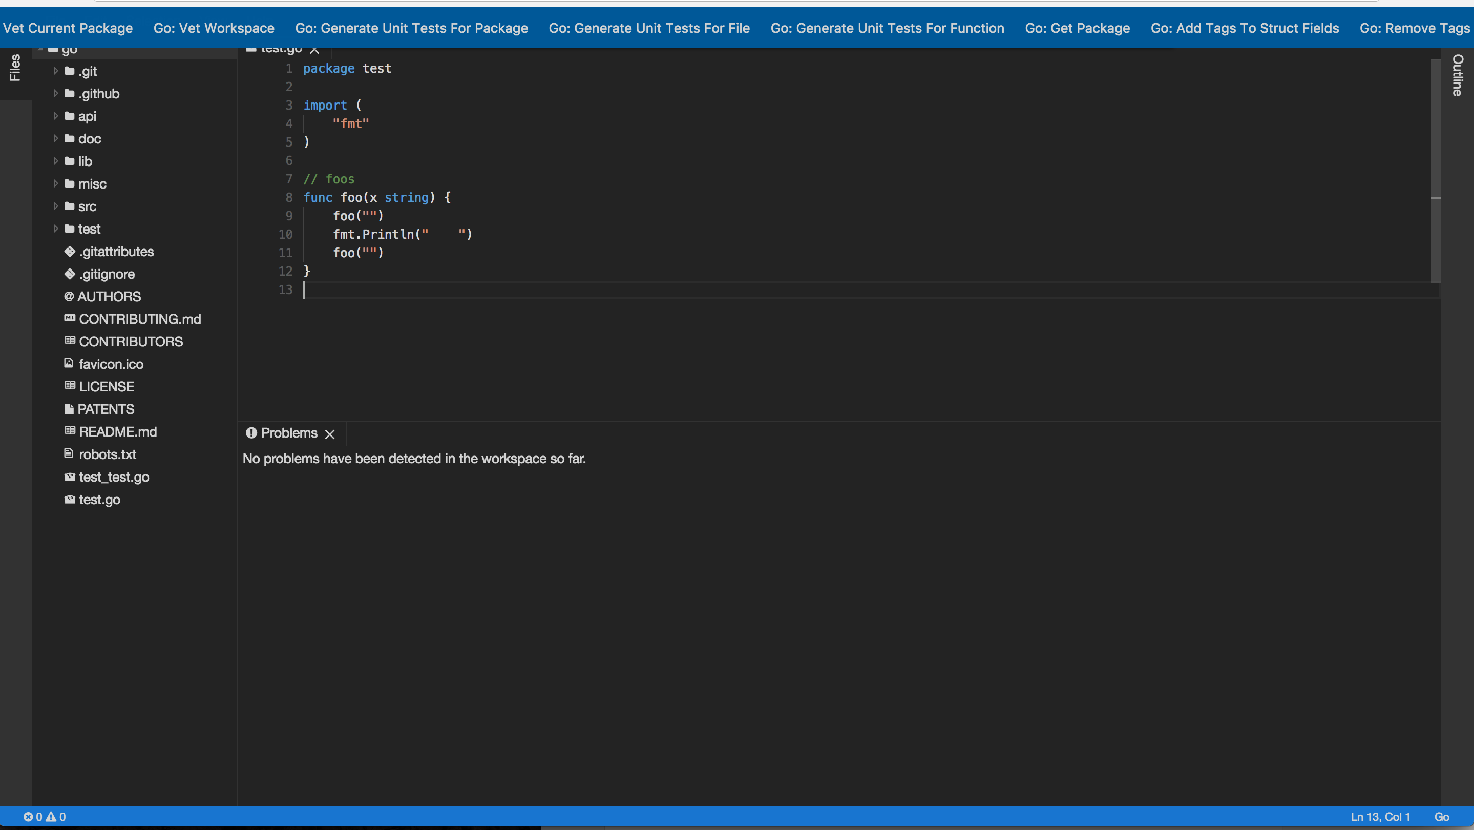Click the LICENSE file icon
Image resolution: width=1474 pixels, height=830 pixels.
tap(70, 386)
